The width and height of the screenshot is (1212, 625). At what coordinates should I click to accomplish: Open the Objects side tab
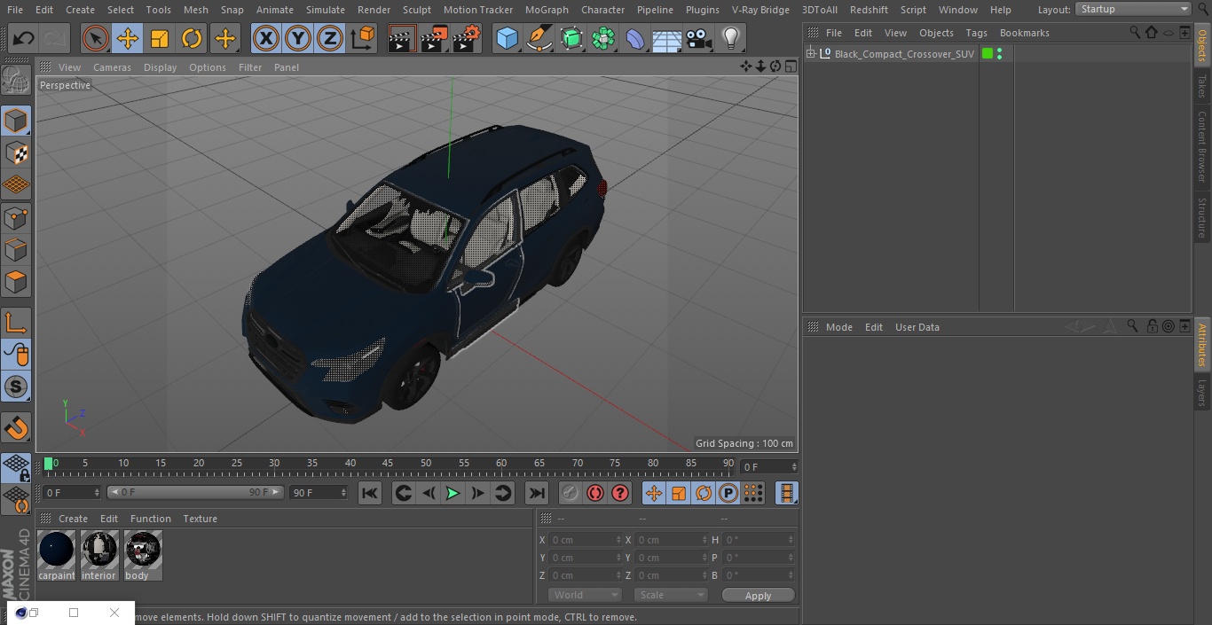(1202, 44)
